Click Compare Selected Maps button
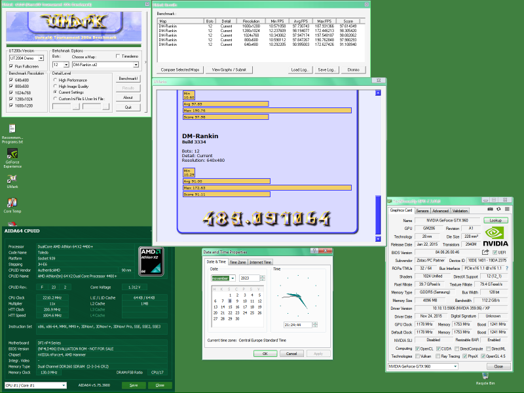 (x=179, y=70)
